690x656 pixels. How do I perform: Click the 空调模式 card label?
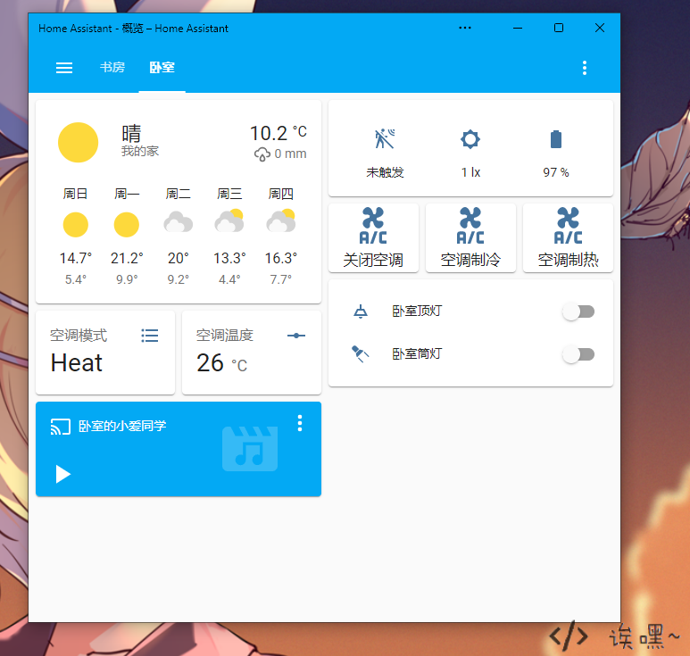point(79,336)
